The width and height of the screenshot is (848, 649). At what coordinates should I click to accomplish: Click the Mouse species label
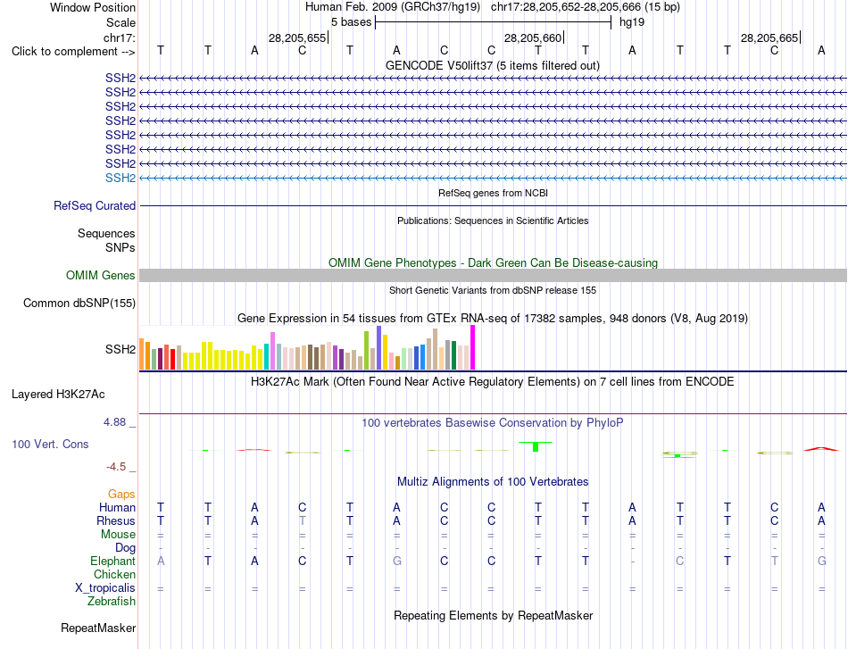[x=118, y=535]
